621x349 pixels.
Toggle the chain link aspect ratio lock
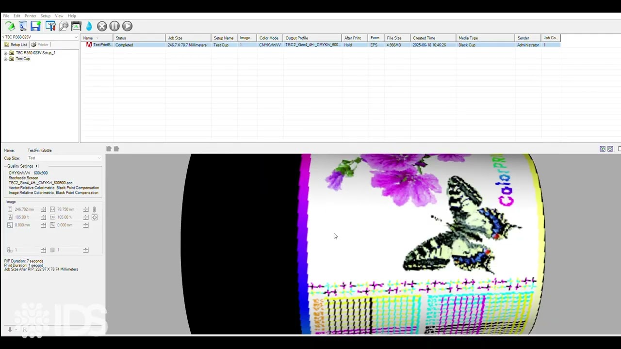(94, 209)
